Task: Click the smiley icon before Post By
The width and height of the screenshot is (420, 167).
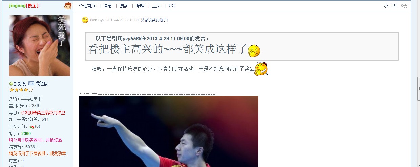Action: (x=85, y=20)
